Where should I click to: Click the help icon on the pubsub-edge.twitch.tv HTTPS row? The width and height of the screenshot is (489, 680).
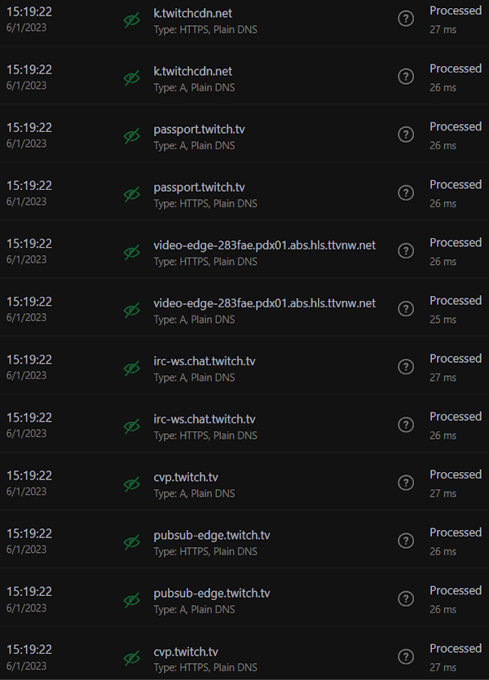(405, 541)
